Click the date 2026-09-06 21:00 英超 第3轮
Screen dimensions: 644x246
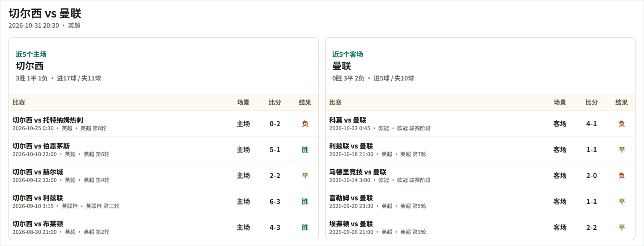tap(377, 232)
